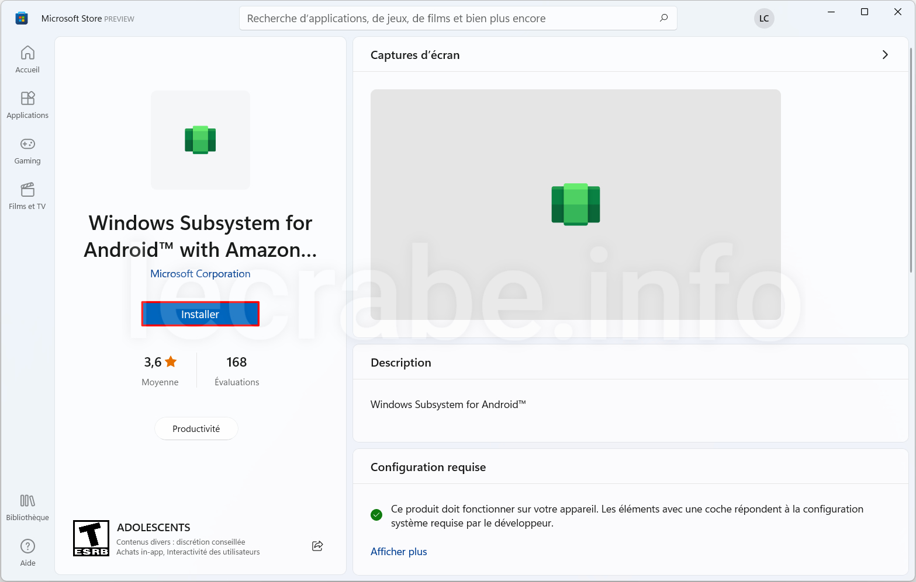Minimize the Microsoft Store window
Image resolution: width=916 pixels, height=582 pixels.
(x=831, y=12)
